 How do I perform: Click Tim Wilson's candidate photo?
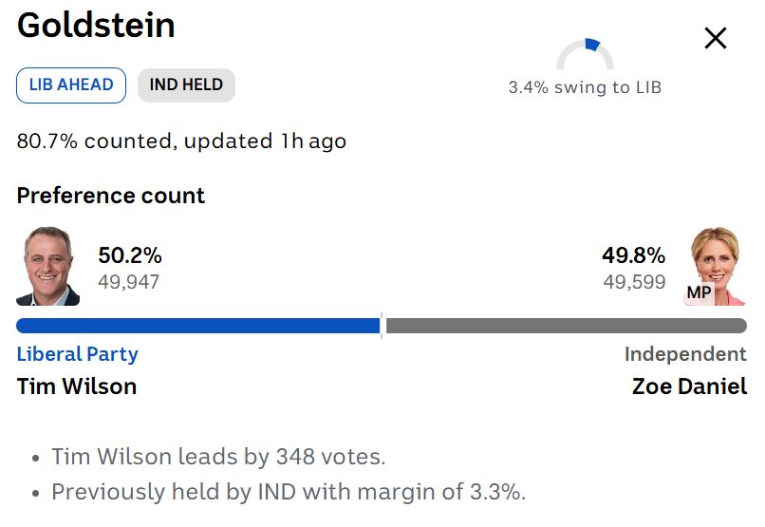[x=48, y=266]
